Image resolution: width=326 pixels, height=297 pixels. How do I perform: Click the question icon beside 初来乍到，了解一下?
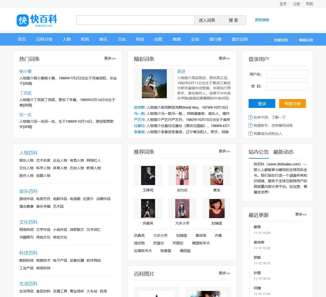click(x=250, y=117)
